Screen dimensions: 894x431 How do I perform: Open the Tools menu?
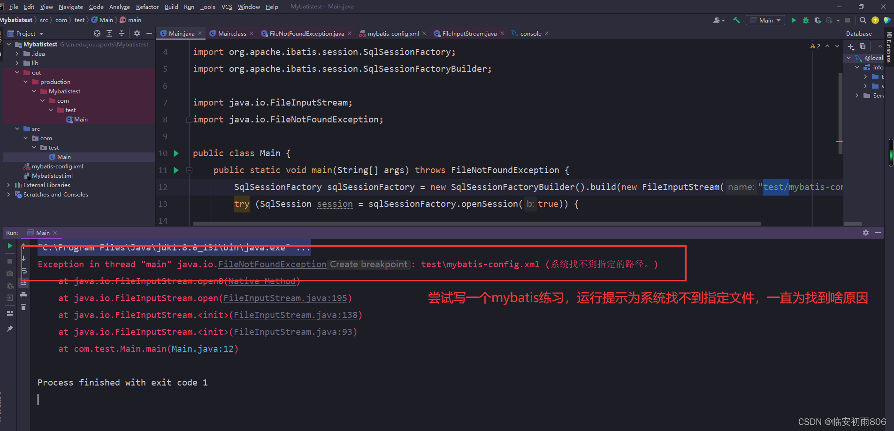click(x=207, y=7)
